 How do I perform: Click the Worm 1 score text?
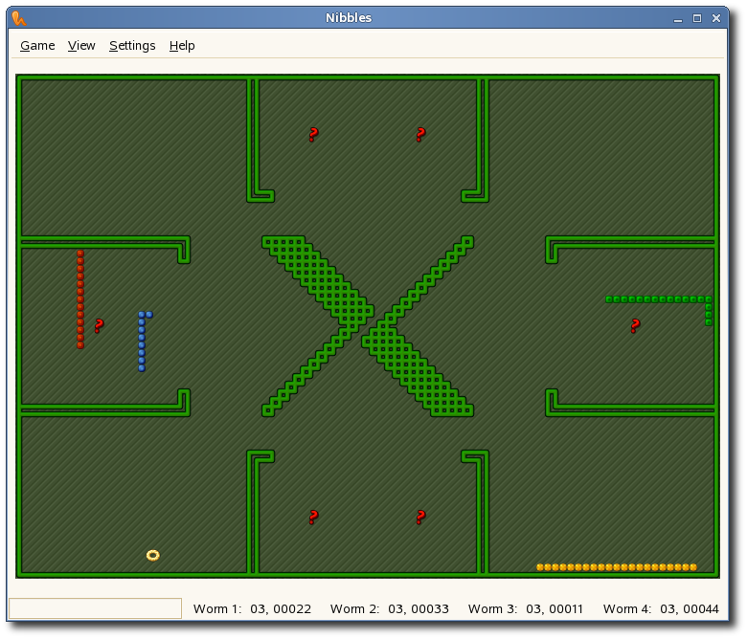click(252, 609)
